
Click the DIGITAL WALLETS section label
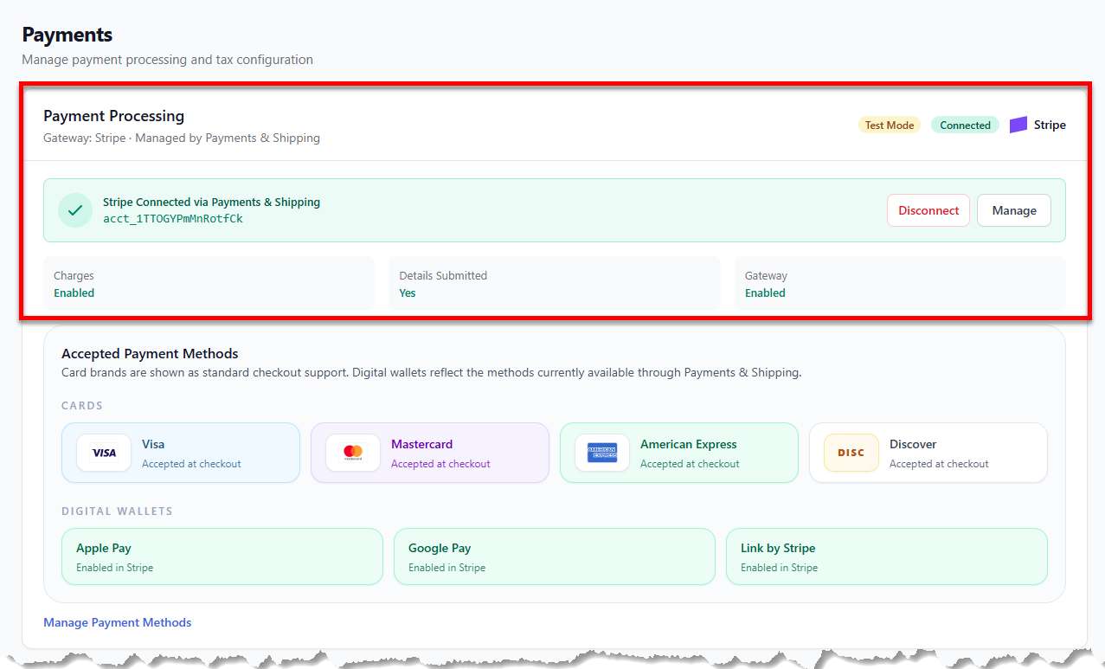117,511
